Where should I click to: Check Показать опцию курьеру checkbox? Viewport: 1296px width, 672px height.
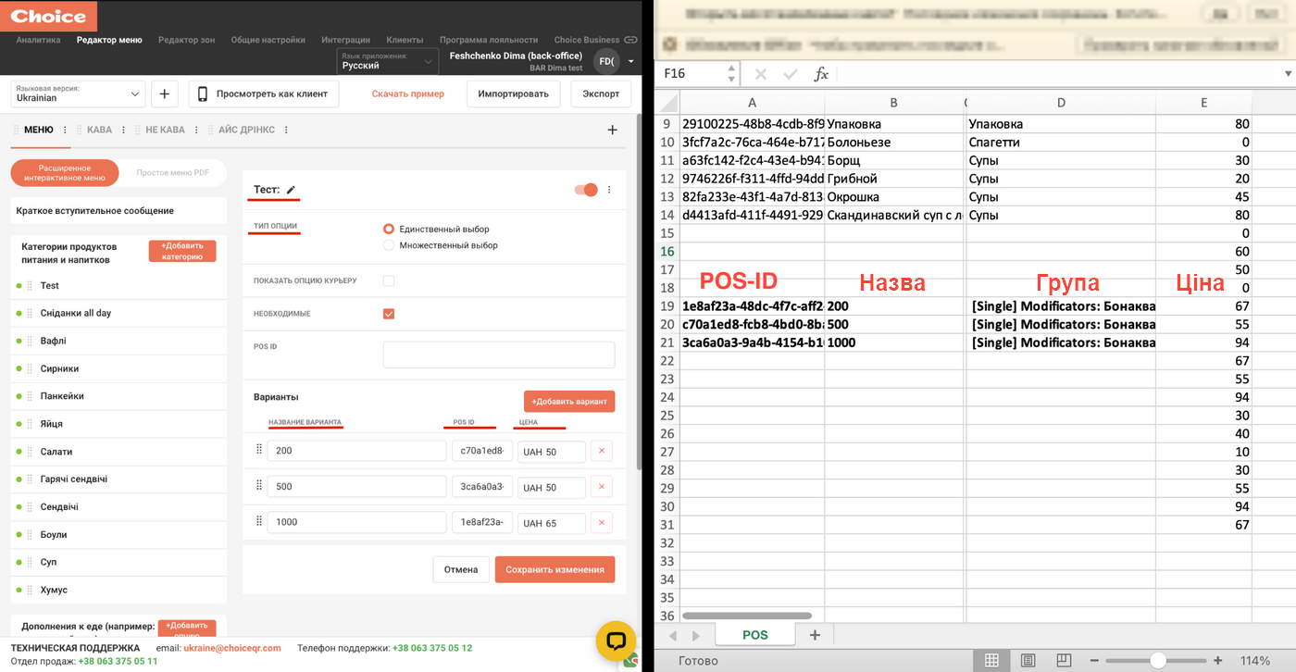click(x=389, y=280)
